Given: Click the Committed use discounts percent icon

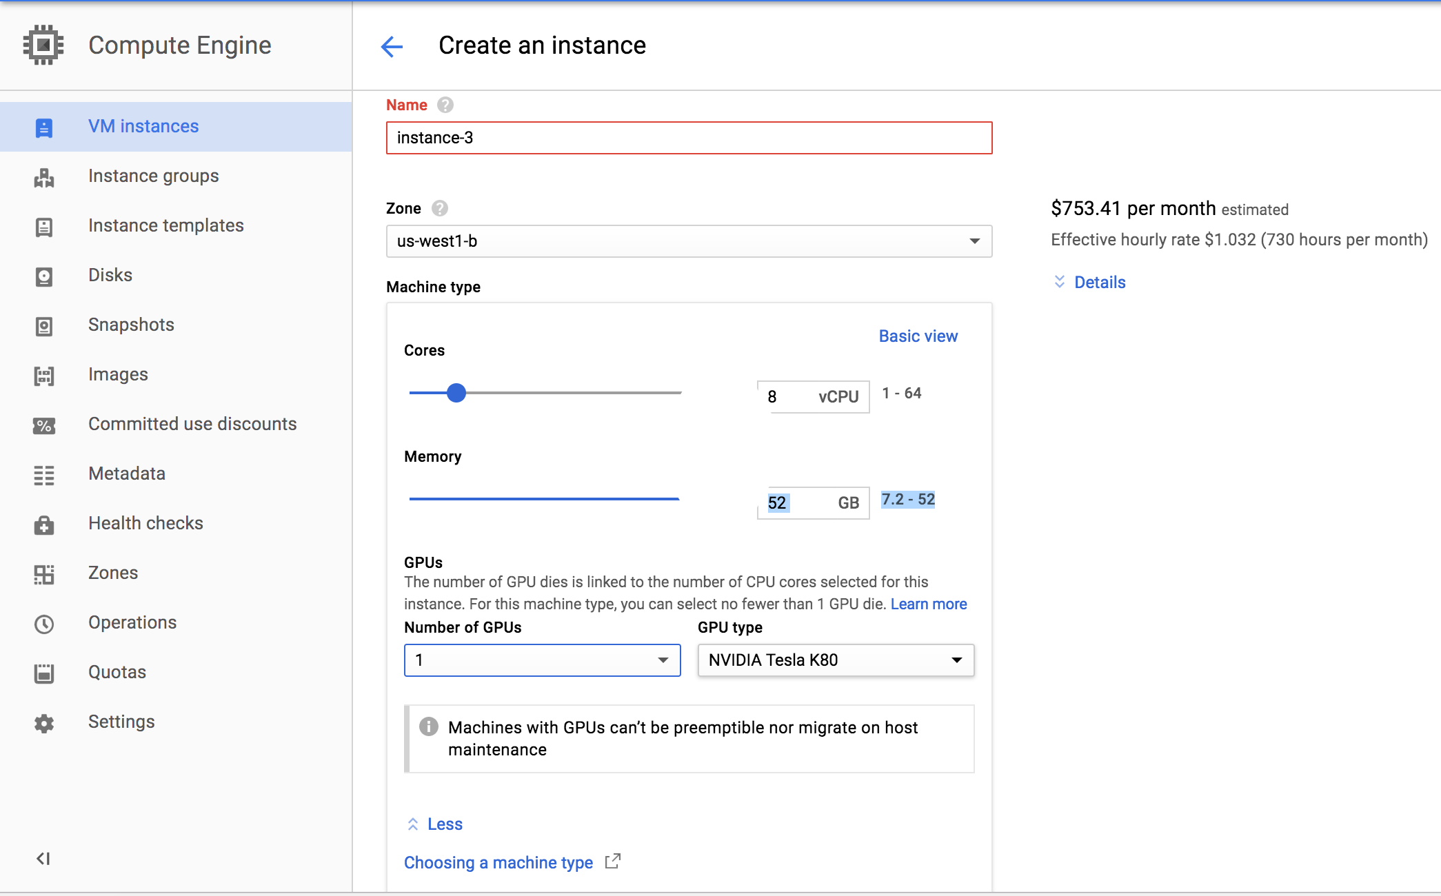Looking at the screenshot, I should (x=44, y=425).
